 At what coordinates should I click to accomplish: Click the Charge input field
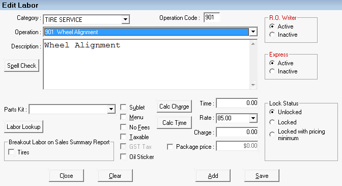click(237, 132)
